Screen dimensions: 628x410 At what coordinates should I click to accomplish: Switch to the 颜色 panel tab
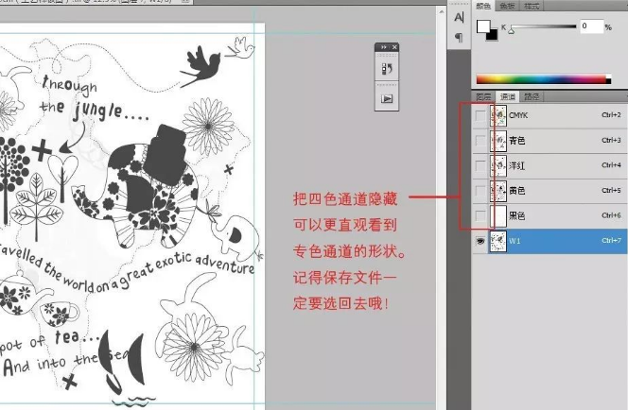pyautogui.click(x=483, y=6)
